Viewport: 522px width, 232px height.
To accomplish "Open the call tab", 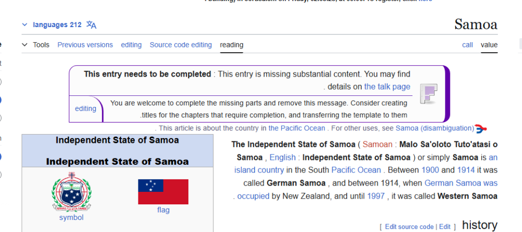I will coord(467,45).
